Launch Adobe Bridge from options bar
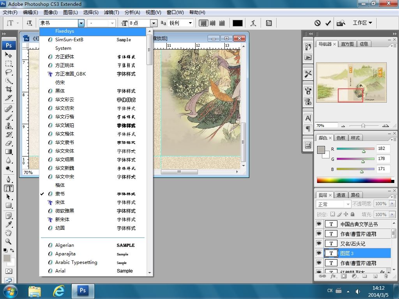Image resolution: width=399 pixels, height=299 pixels. coord(341,23)
